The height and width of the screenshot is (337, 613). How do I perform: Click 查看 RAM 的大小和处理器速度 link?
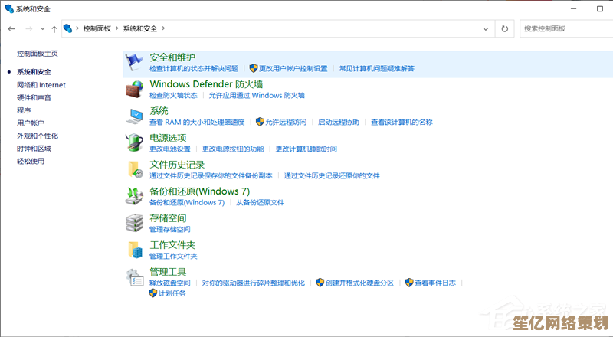(197, 122)
